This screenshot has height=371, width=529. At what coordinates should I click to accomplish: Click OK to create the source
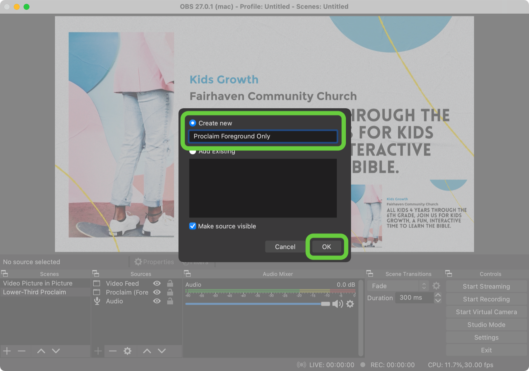(x=326, y=247)
